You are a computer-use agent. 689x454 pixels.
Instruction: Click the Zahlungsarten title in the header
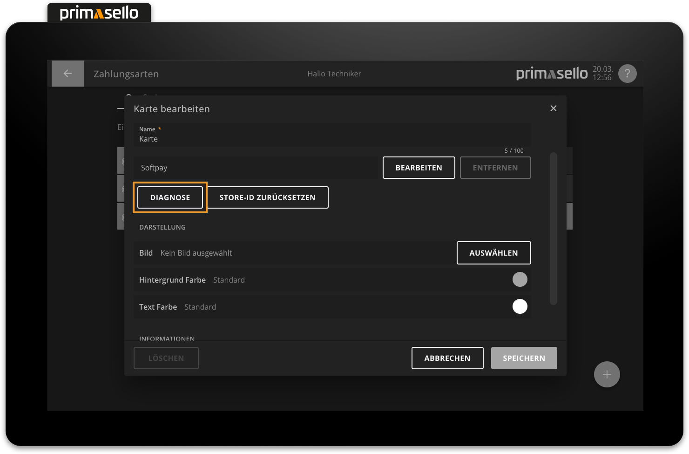(126, 74)
